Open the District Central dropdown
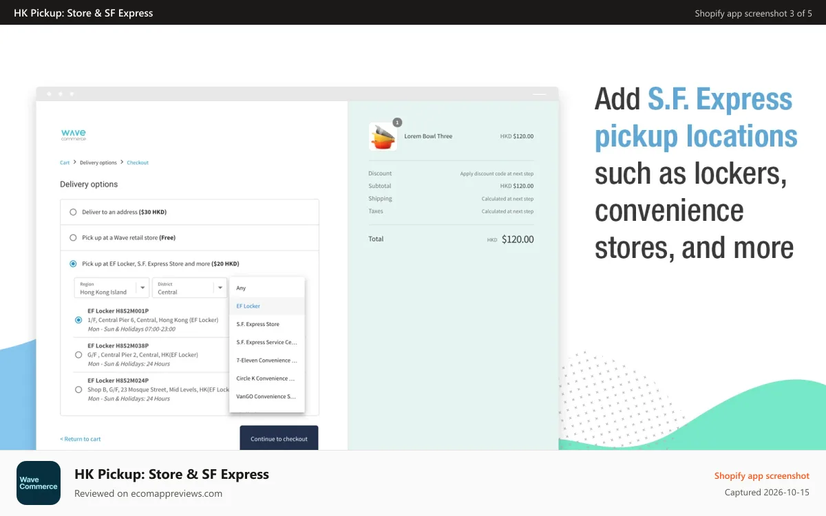 coord(189,288)
